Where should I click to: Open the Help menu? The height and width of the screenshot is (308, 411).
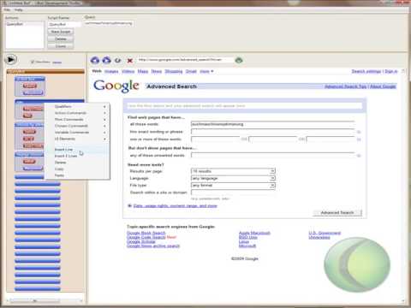tap(19, 9)
